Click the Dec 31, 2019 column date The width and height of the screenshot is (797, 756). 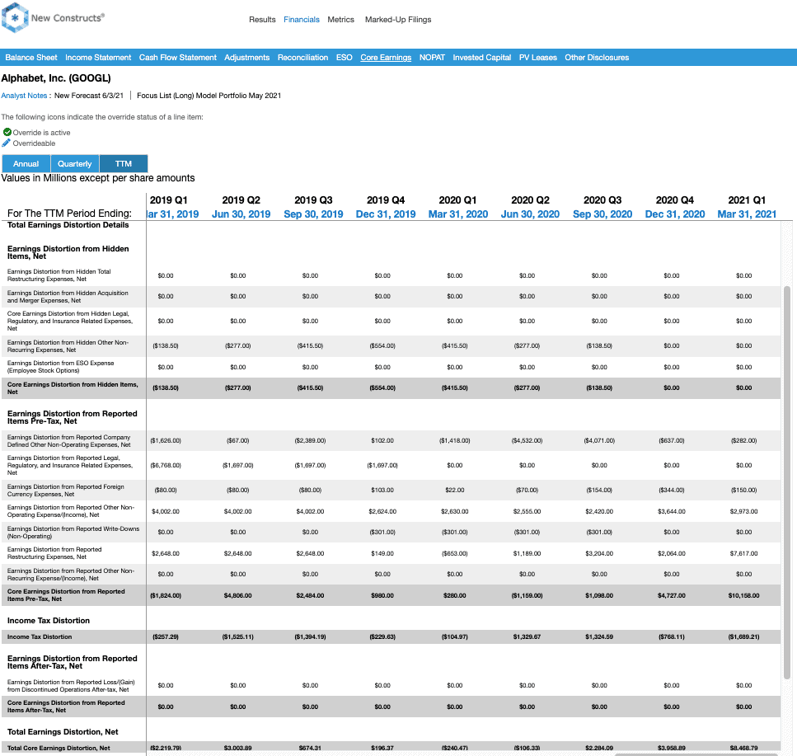pyautogui.click(x=386, y=214)
